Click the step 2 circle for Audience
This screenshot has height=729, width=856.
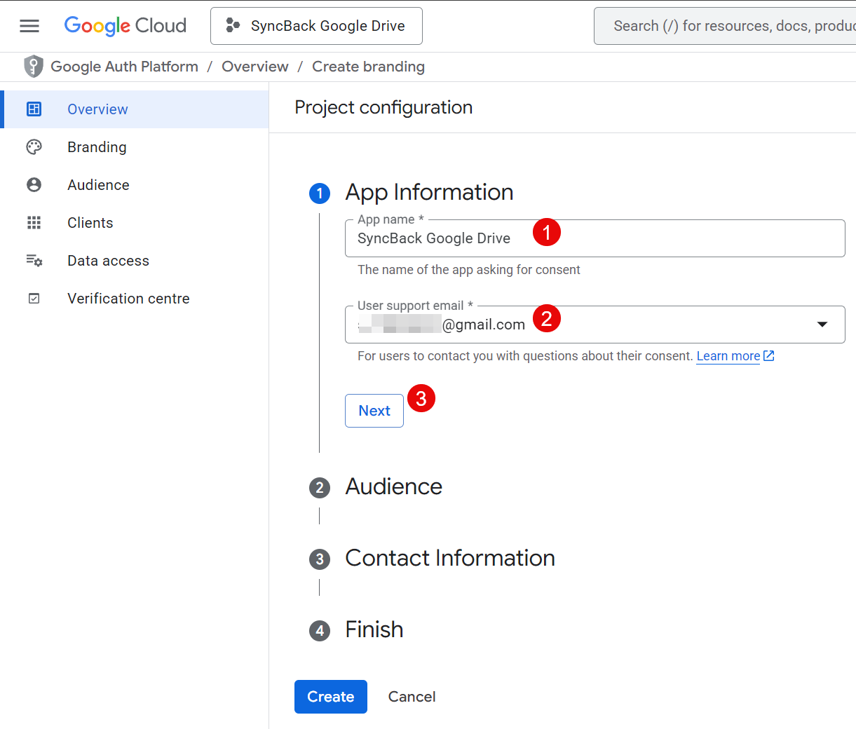[x=320, y=488]
